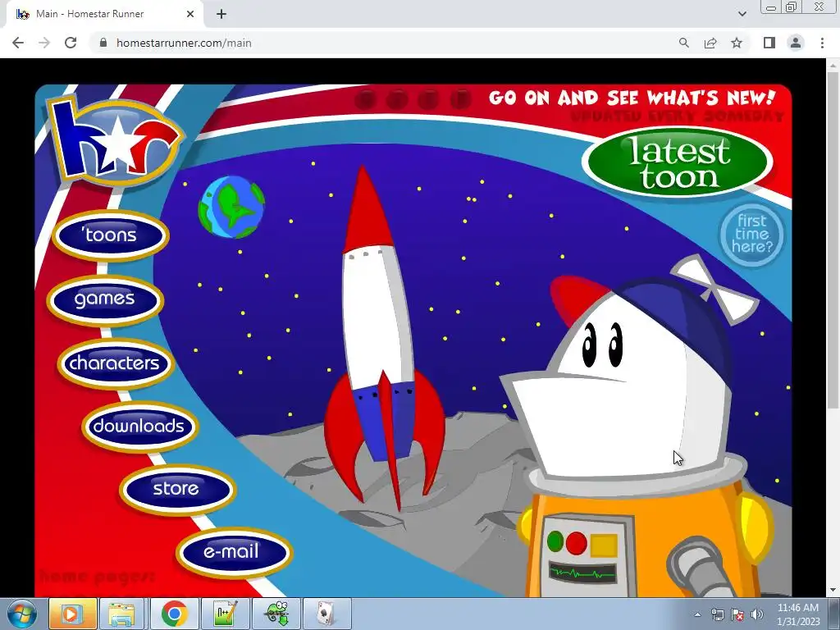Open the taskbar clock showing 11:46 AM
The height and width of the screenshot is (630, 840).
pyautogui.click(x=797, y=614)
